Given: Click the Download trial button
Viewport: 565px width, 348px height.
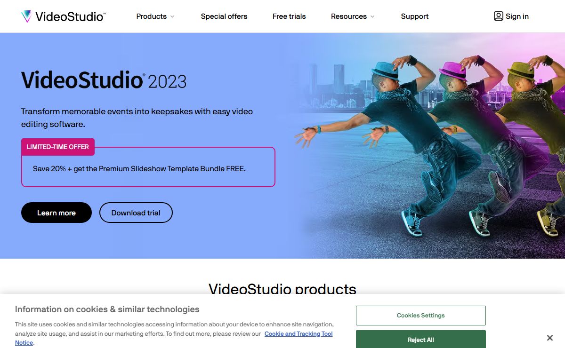Looking at the screenshot, I should (136, 213).
